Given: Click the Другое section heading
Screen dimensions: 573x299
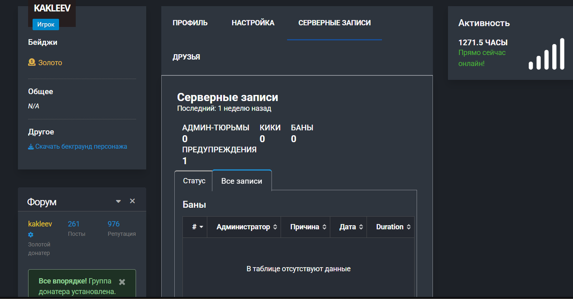Looking at the screenshot, I should click(41, 132).
